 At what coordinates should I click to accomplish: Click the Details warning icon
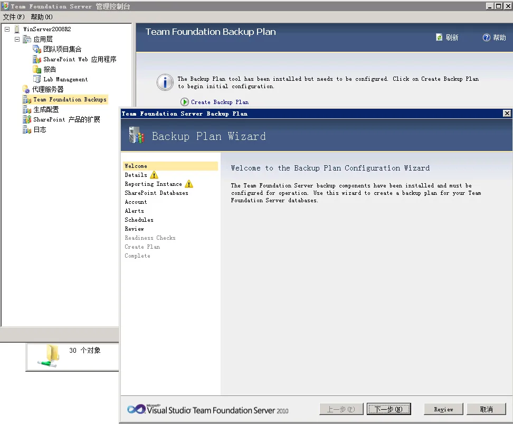[154, 175]
